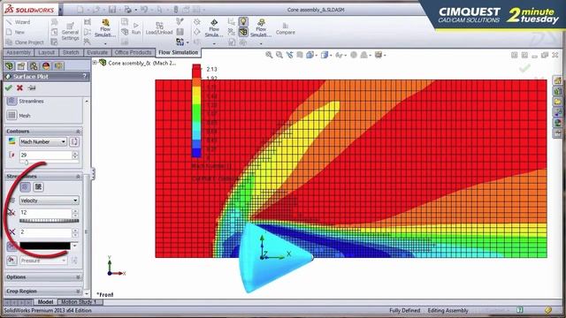Click the Compare results button
This screenshot has width=566, height=318.
[x=285, y=28]
